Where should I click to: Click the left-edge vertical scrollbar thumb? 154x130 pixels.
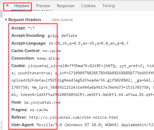(1, 14)
